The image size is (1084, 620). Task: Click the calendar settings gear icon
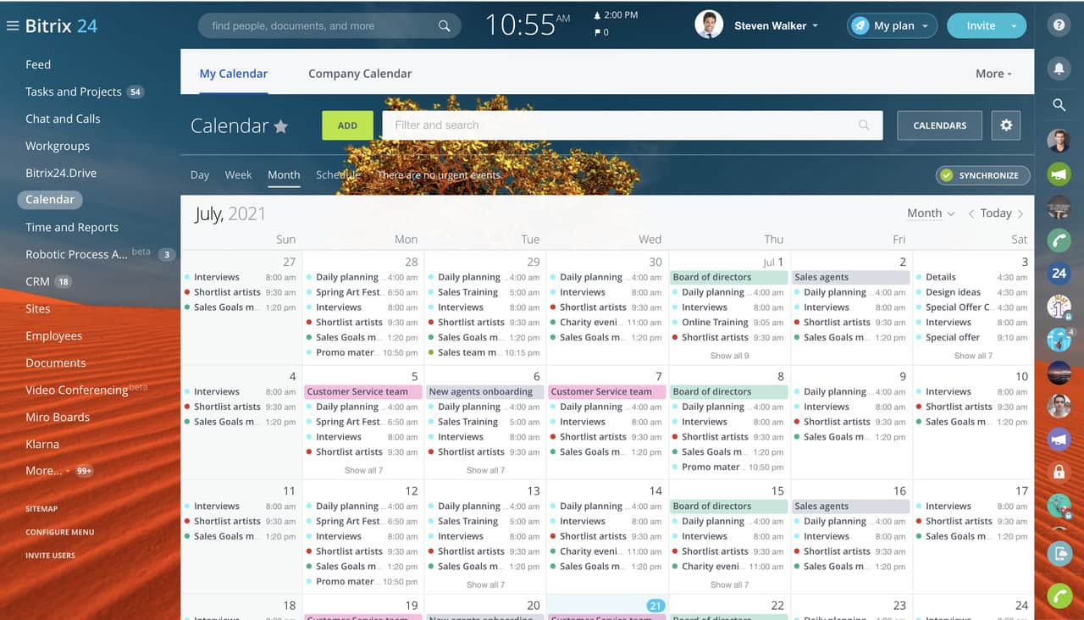(x=1006, y=125)
